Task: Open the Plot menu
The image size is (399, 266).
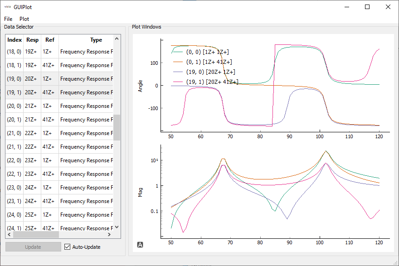Action: pyautogui.click(x=24, y=19)
